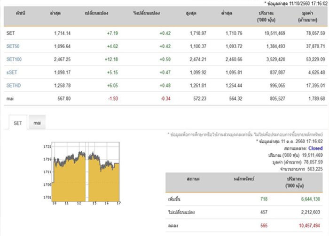Click the mai row label in table

pos(10,98)
